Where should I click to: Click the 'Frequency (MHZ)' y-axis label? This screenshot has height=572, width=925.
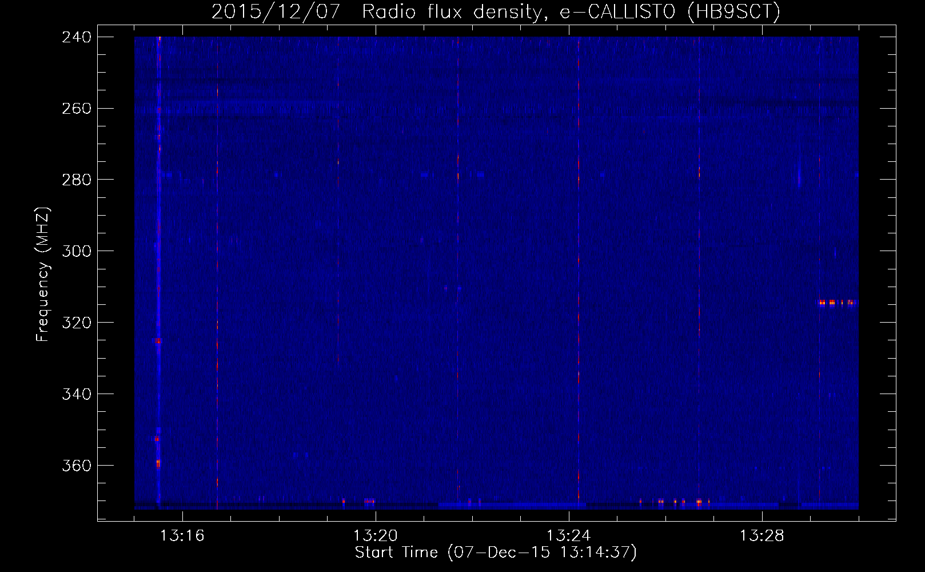(43, 275)
